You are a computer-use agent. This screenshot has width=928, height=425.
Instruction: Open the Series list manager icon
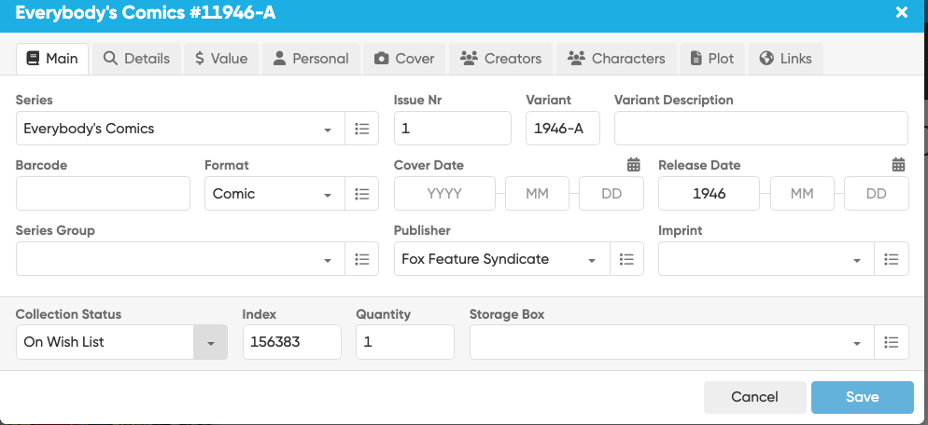point(362,129)
